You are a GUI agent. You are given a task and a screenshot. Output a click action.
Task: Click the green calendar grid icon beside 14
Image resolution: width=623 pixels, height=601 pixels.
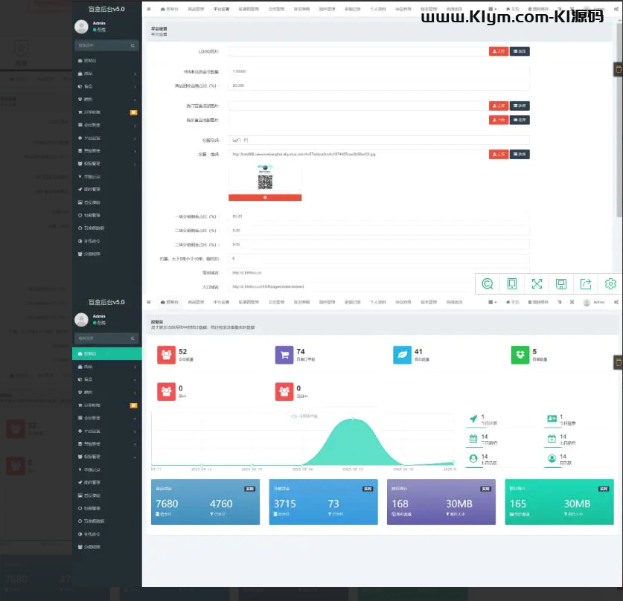coord(473,439)
